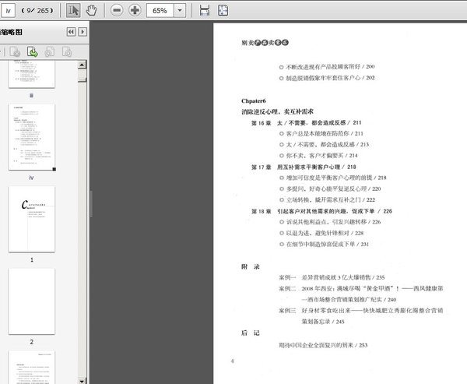Zoom in with the plus button
This screenshot has width=467, height=384.
click(135, 10)
